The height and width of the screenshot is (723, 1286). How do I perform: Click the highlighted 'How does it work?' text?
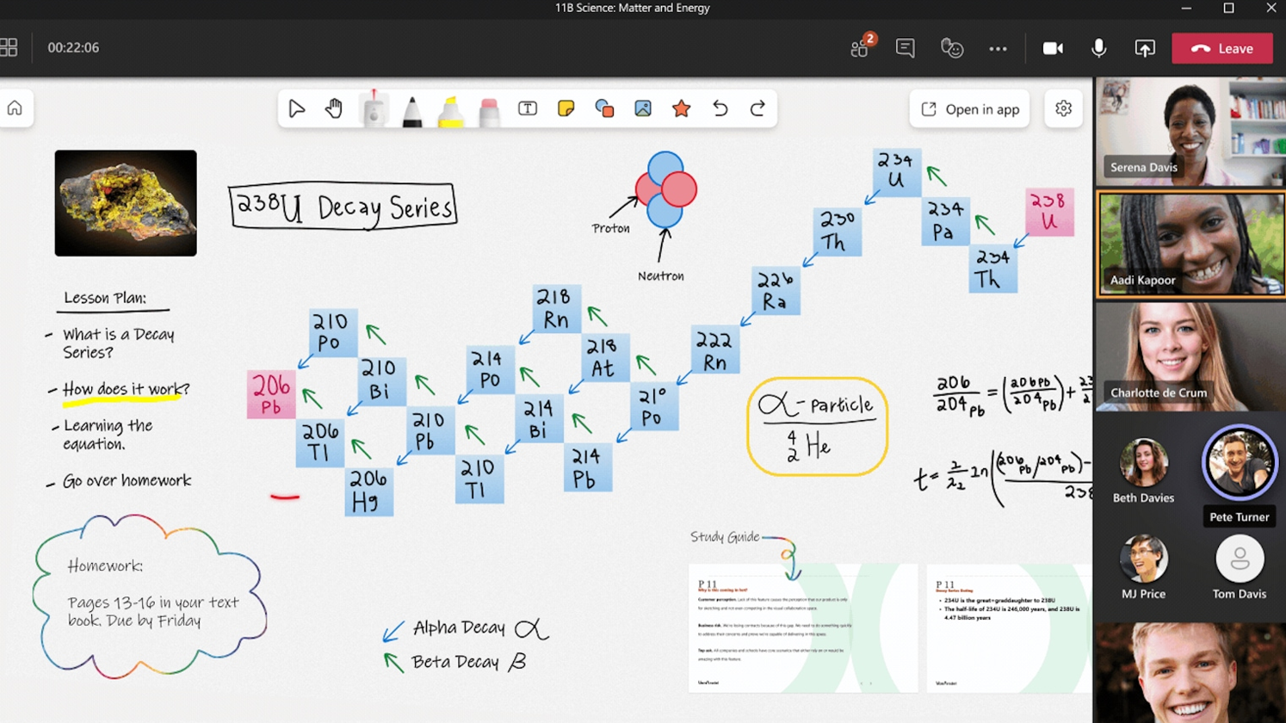point(126,390)
